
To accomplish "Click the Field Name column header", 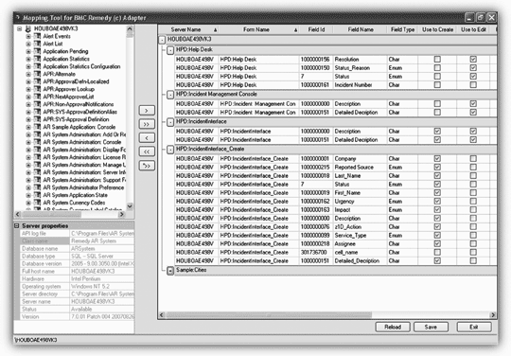I will click(361, 29).
